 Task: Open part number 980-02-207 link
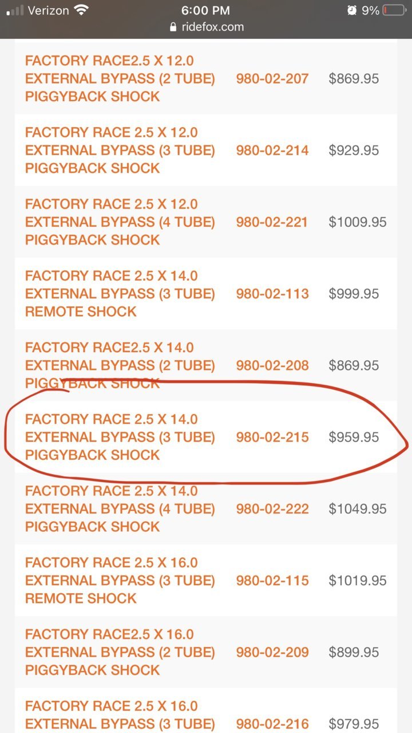272,78
